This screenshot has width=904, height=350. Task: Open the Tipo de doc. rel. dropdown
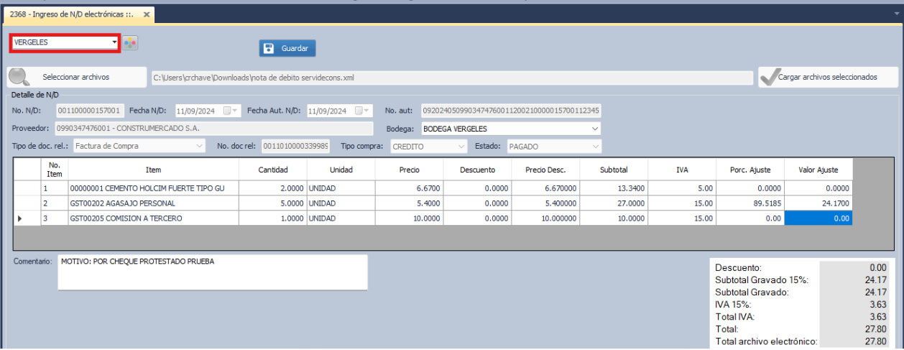tap(199, 147)
